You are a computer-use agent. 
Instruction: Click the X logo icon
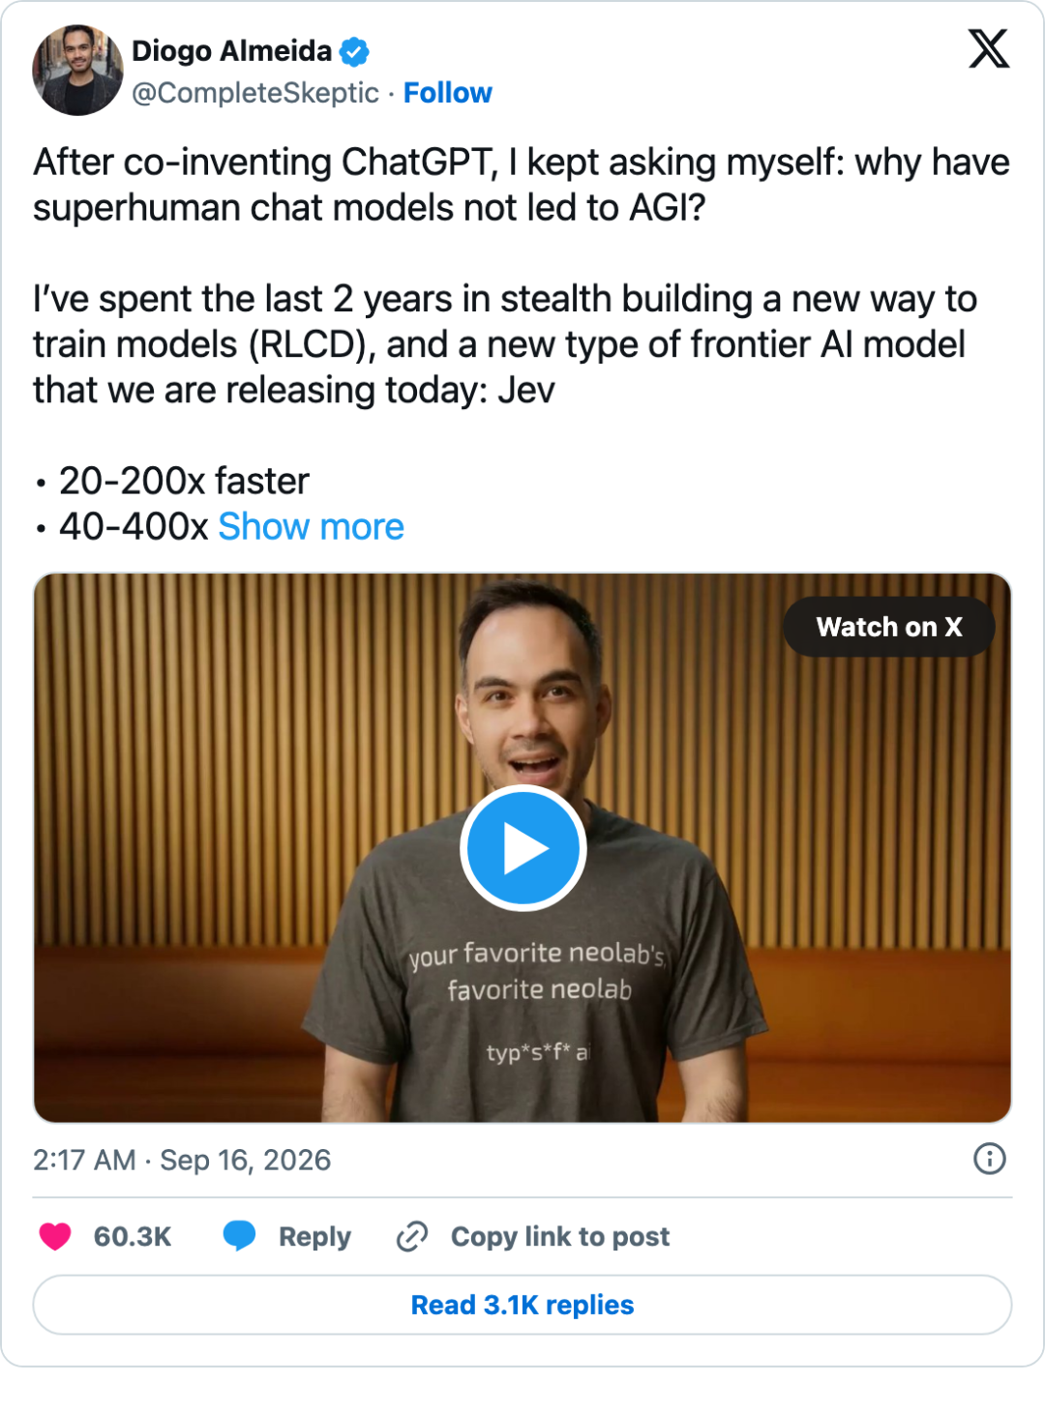coord(989,48)
